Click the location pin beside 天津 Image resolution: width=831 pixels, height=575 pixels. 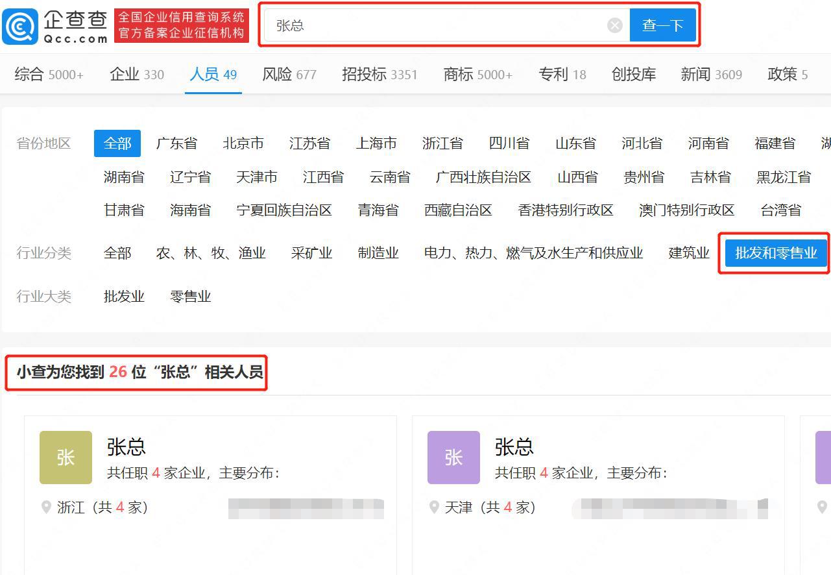(433, 507)
